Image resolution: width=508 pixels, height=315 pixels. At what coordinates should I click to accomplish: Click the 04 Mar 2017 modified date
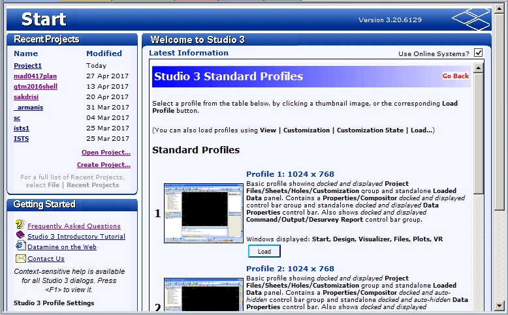108,117
